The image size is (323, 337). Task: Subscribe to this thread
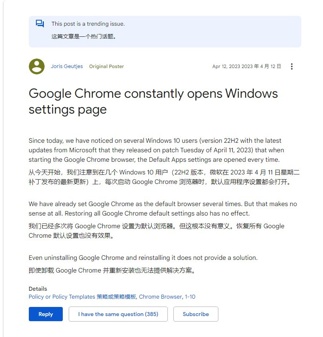click(x=195, y=314)
